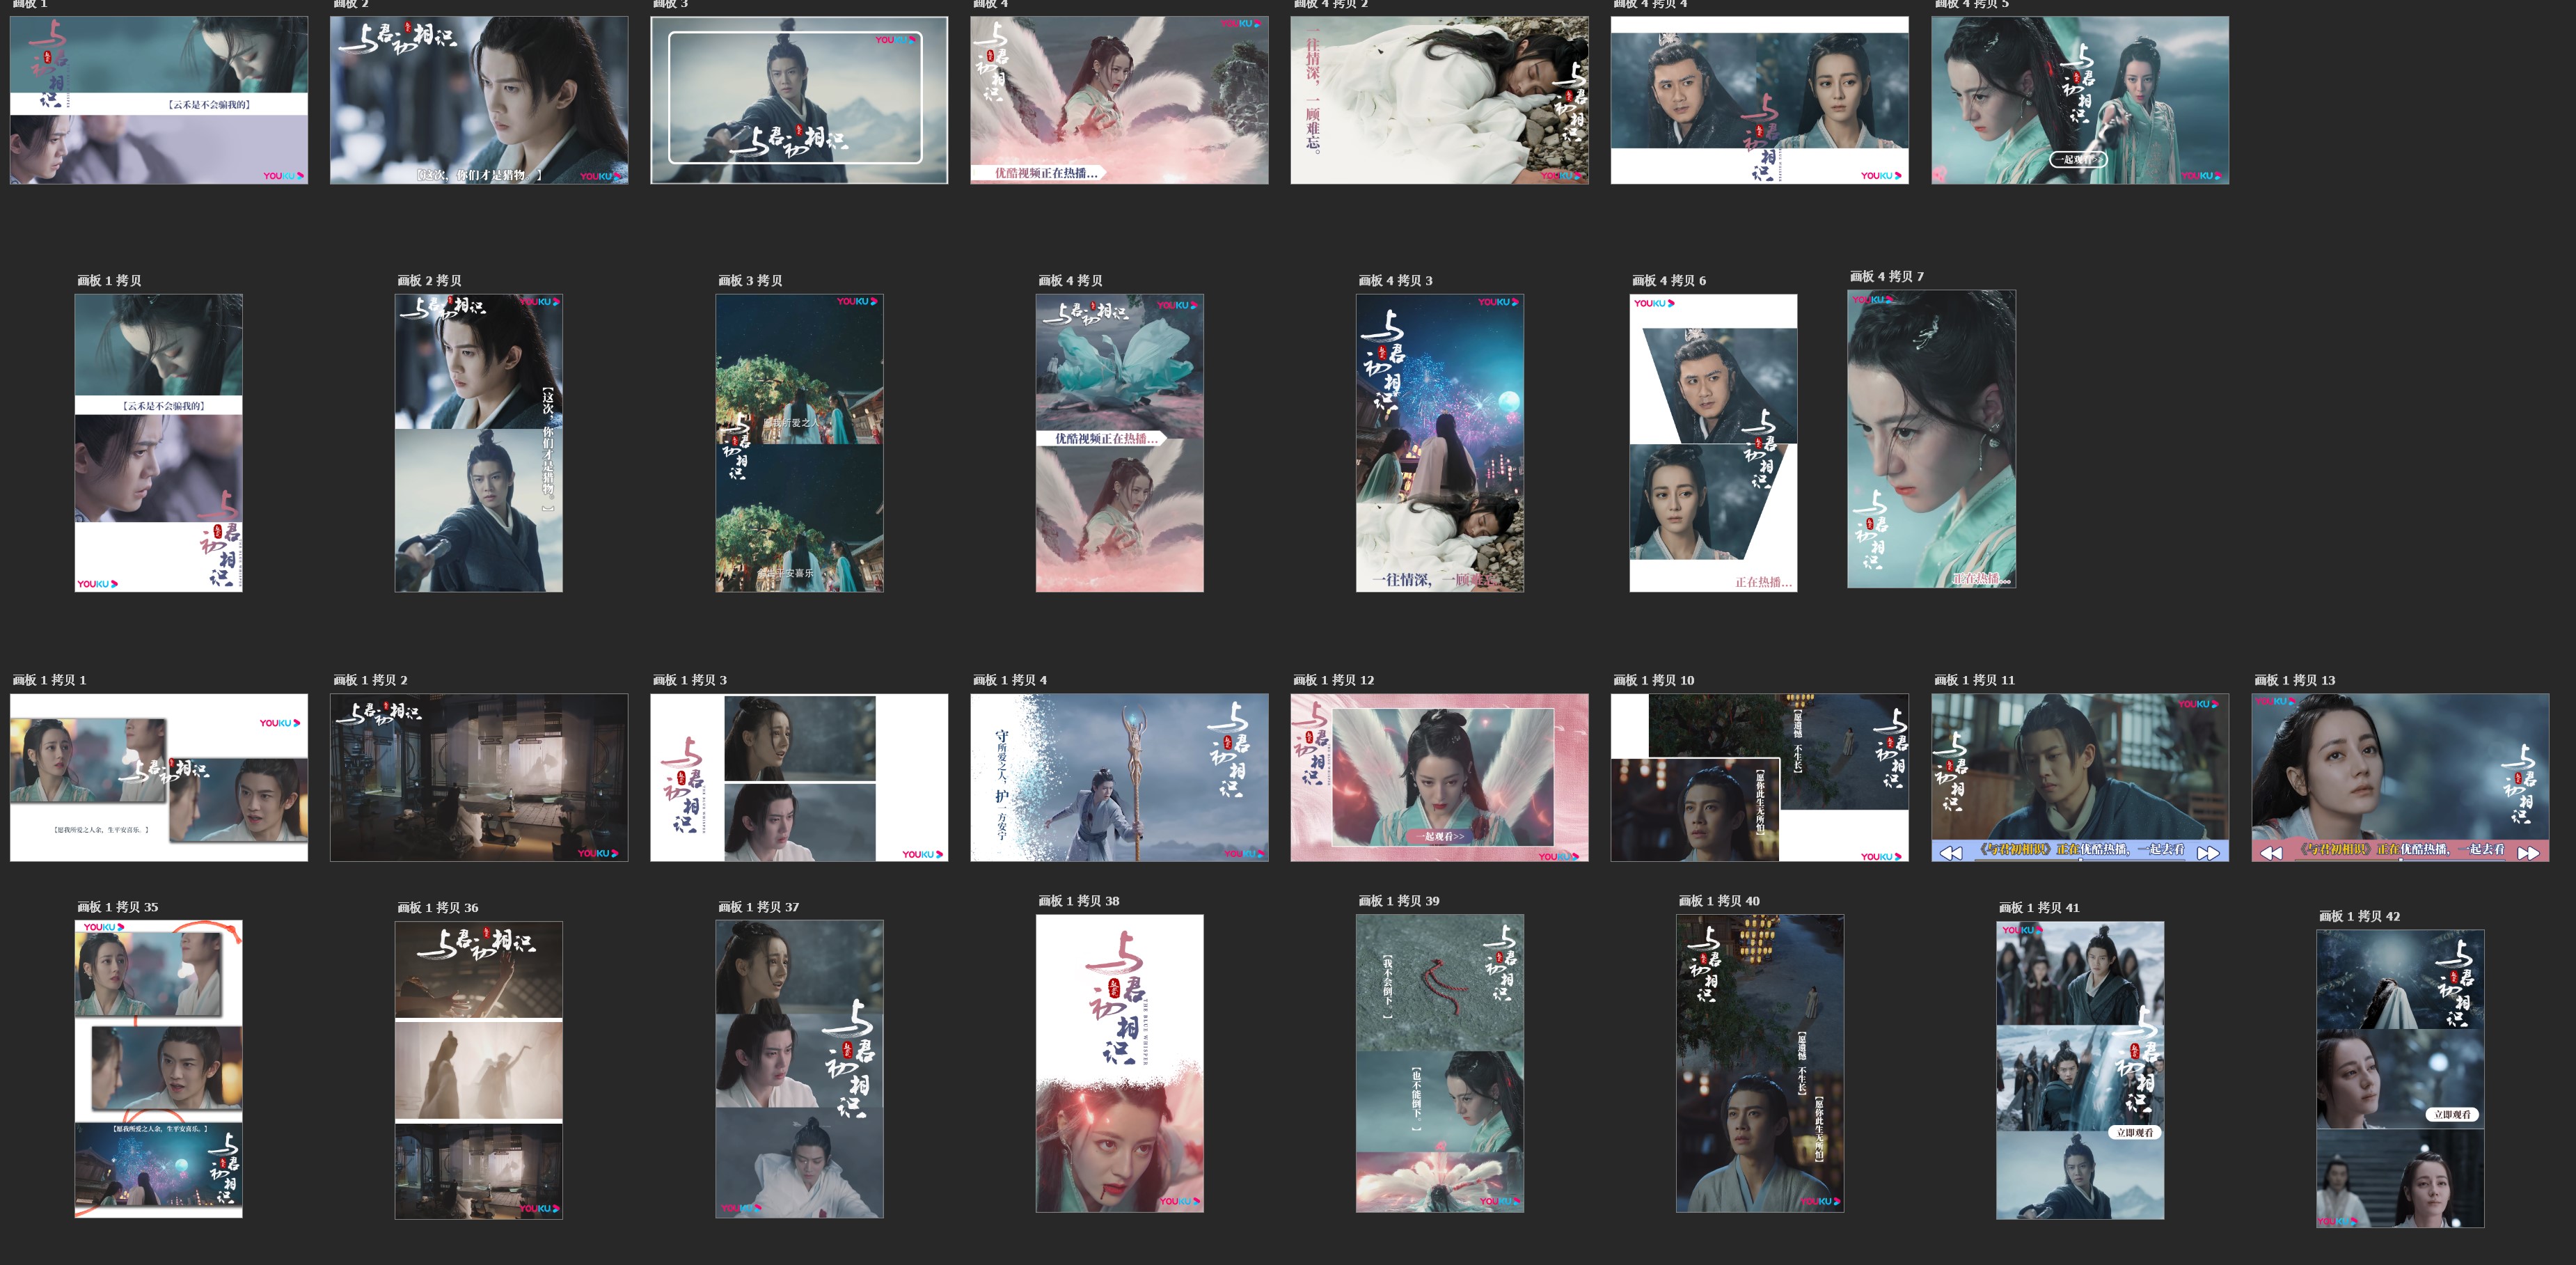This screenshot has height=1265, width=2576.
Task: Click the portrait artboard under 画板 1 拷贝 37
Action: (799, 1069)
